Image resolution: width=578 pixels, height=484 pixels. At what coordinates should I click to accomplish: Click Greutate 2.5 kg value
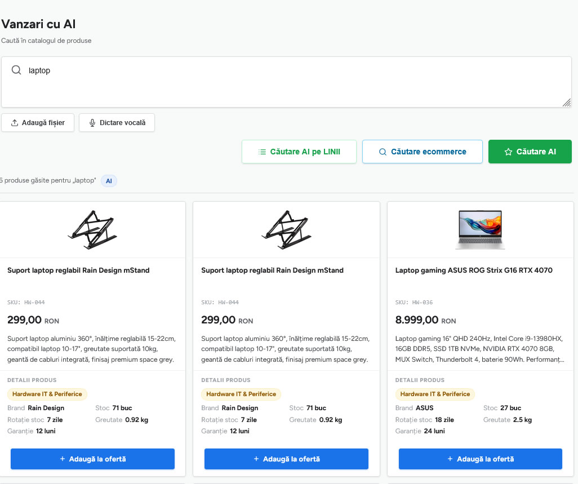click(x=522, y=420)
